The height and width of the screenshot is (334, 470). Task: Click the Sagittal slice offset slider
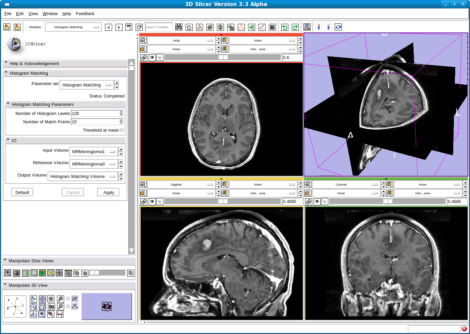(223, 202)
